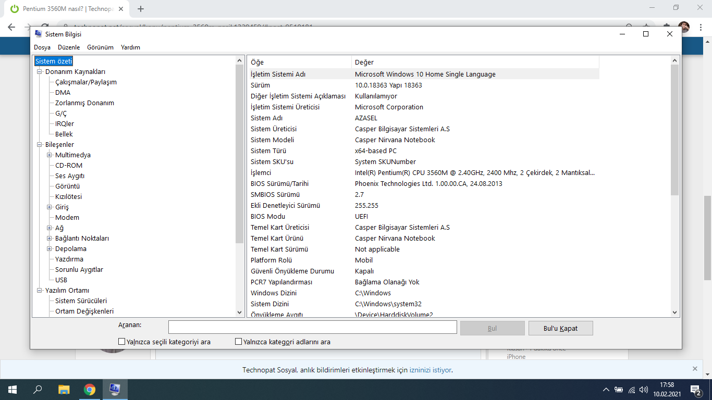
Task: Select the Sorunlu Aygıtlar tree item
Action: (79, 269)
